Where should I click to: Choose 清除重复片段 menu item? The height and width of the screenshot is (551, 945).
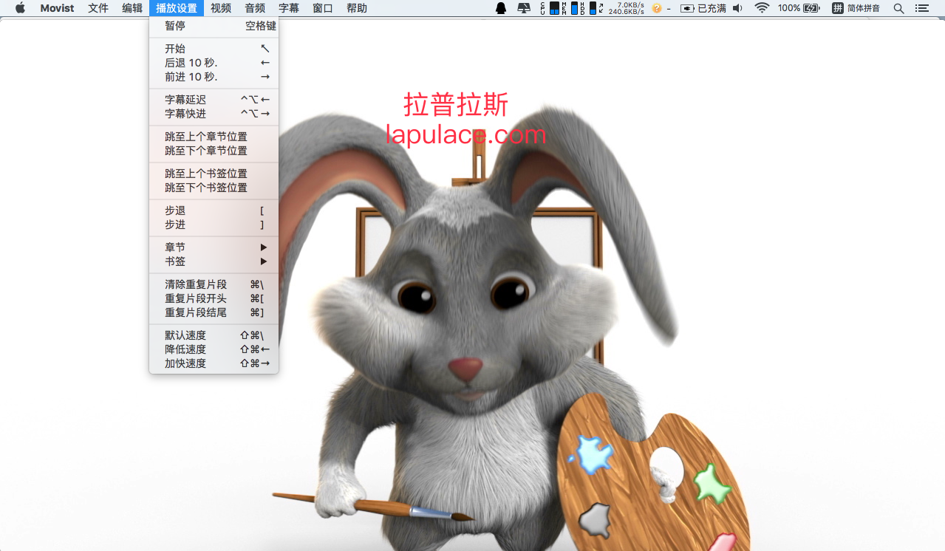(x=214, y=284)
